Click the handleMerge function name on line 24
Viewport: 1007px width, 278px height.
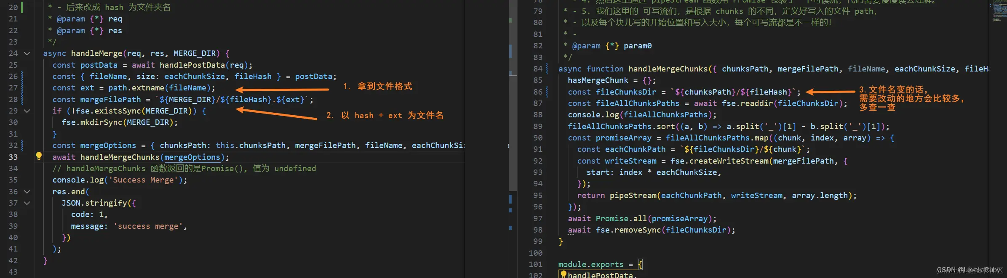[x=96, y=53]
